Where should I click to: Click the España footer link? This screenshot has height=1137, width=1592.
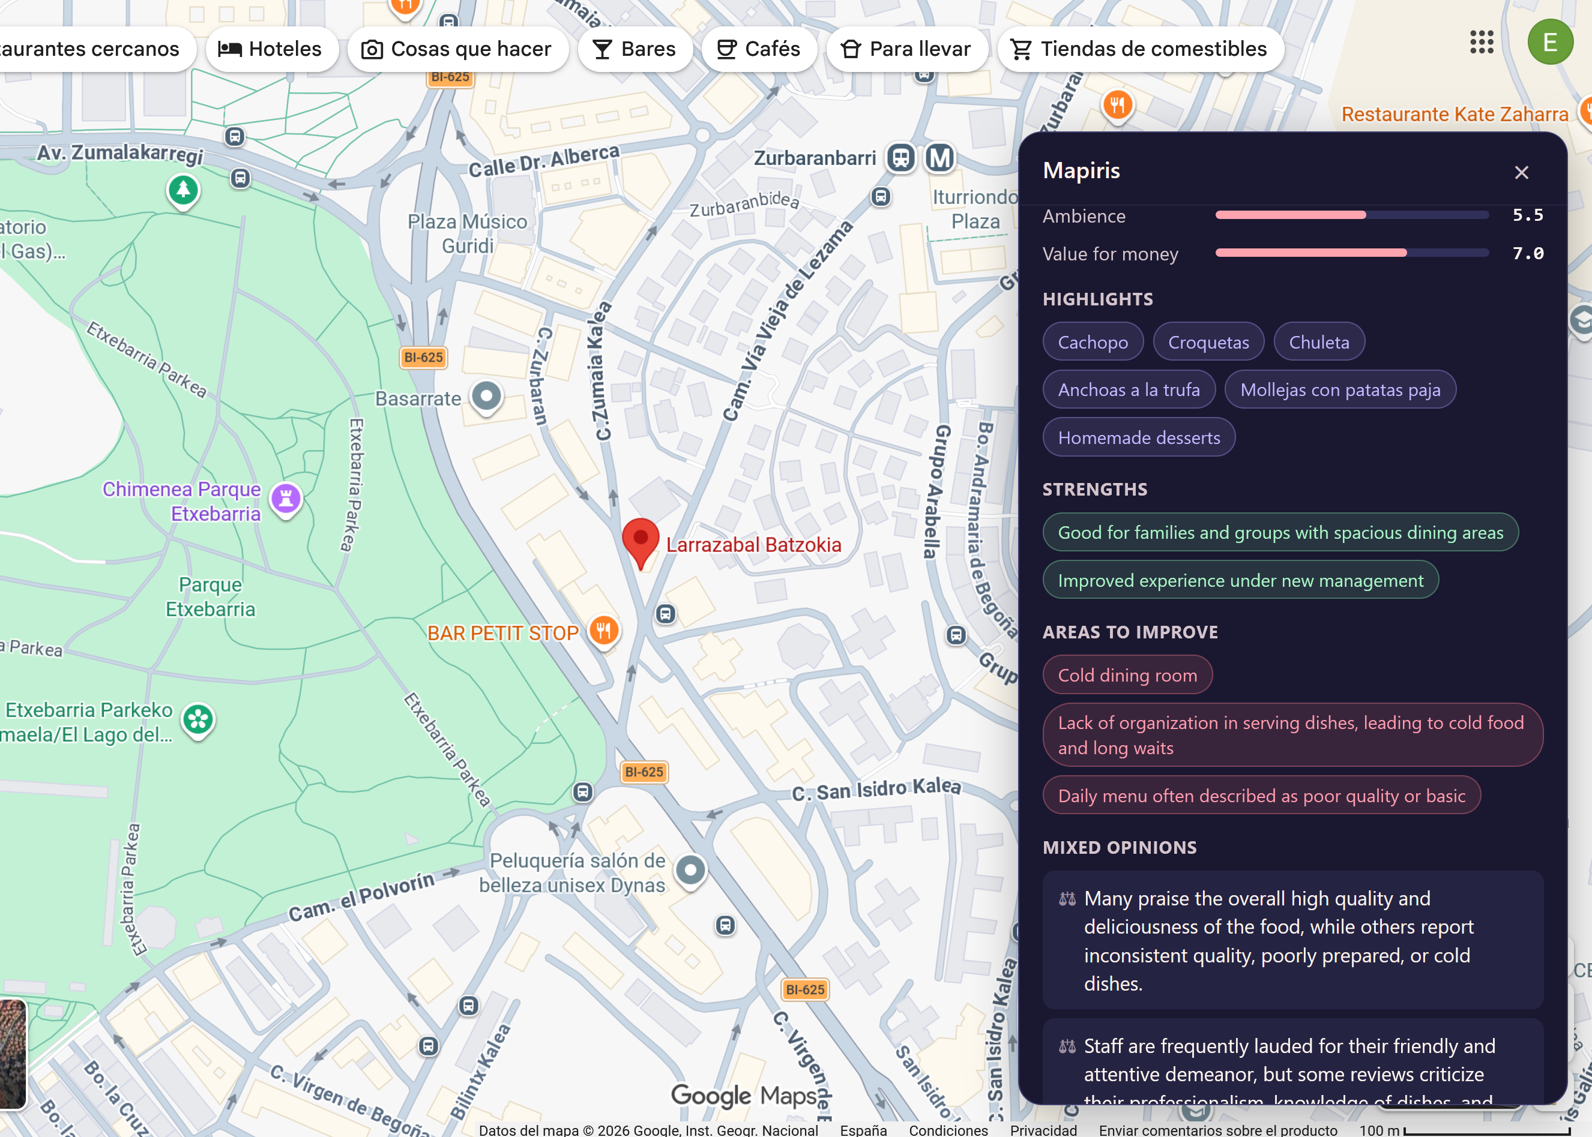click(863, 1130)
